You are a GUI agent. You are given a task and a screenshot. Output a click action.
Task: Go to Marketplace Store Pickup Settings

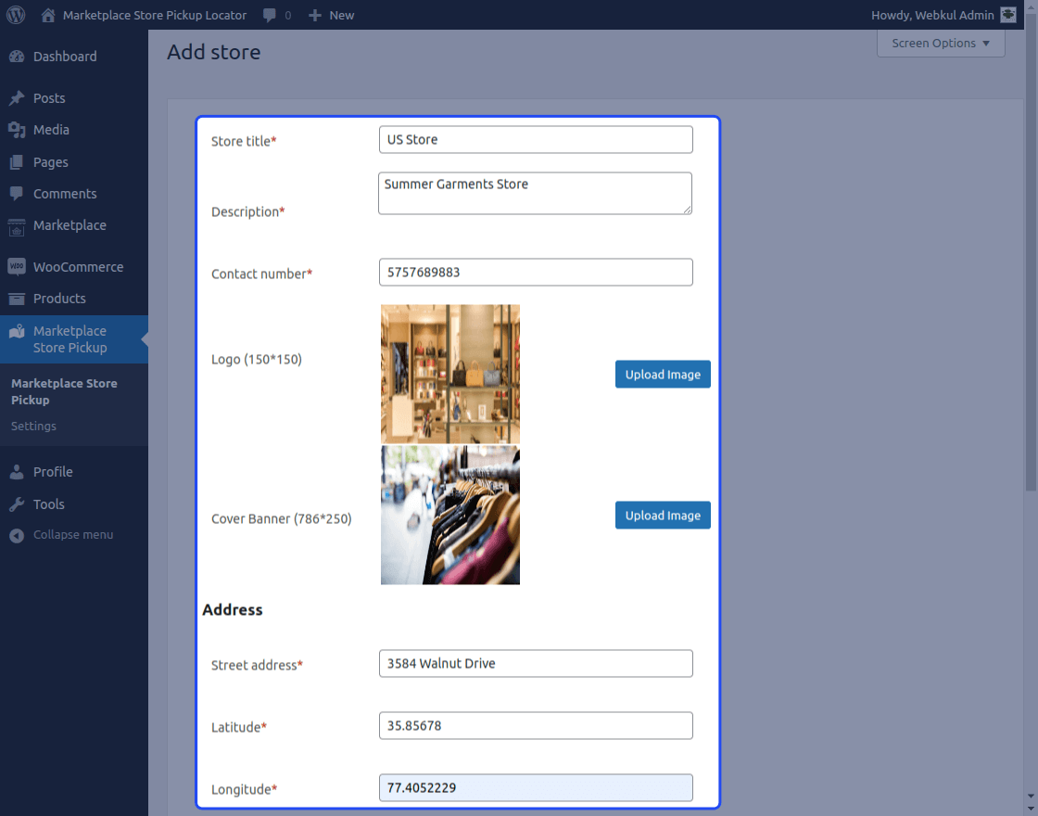coord(33,426)
